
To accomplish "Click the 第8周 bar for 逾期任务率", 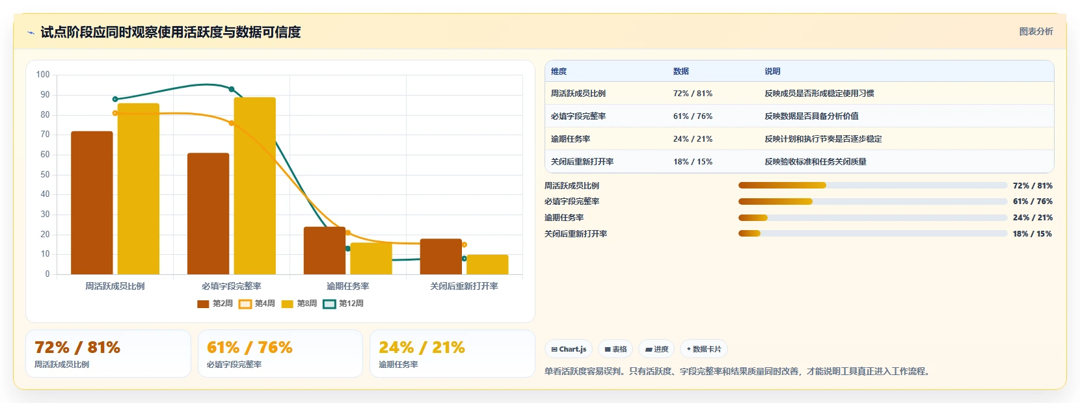I will pos(371,259).
